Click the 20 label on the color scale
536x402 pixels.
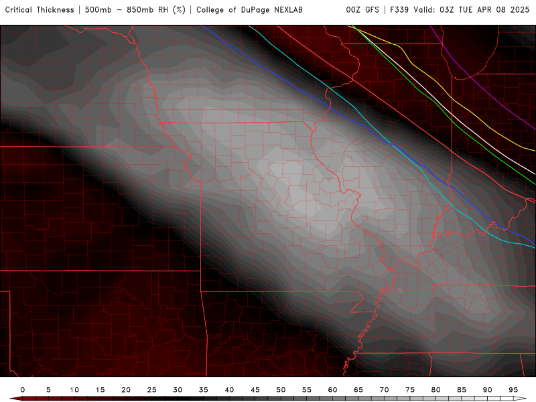pos(126,390)
